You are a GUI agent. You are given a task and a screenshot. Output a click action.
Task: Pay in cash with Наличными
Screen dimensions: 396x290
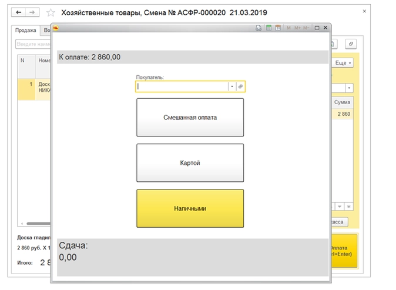click(x=190, y=209)
